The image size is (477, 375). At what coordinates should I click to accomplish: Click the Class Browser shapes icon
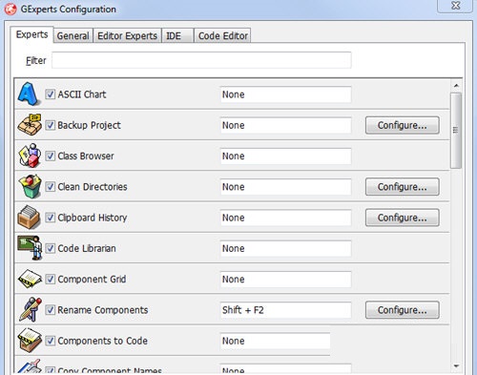[30, 156]
